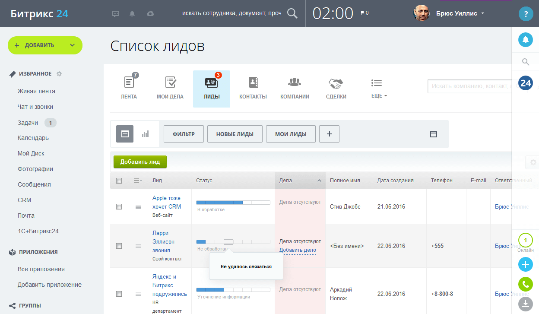
Task: Open Календарь in sidebar
Action: (x=33, y=138)
